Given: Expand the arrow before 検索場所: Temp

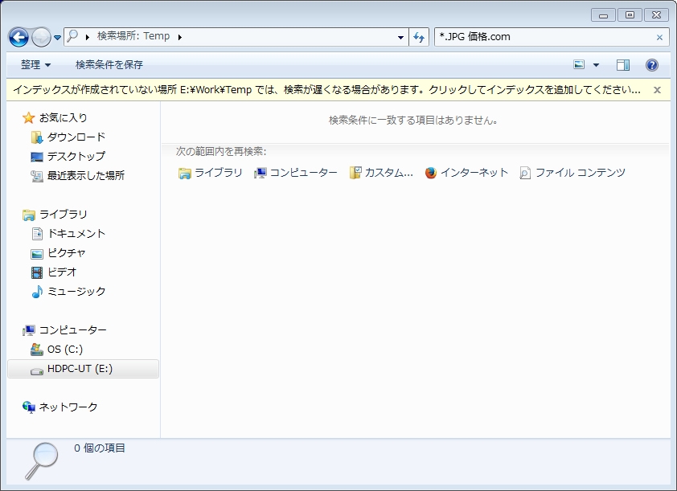Looking at the screenshot, I should pyautogui.click(x=88, y=37).
